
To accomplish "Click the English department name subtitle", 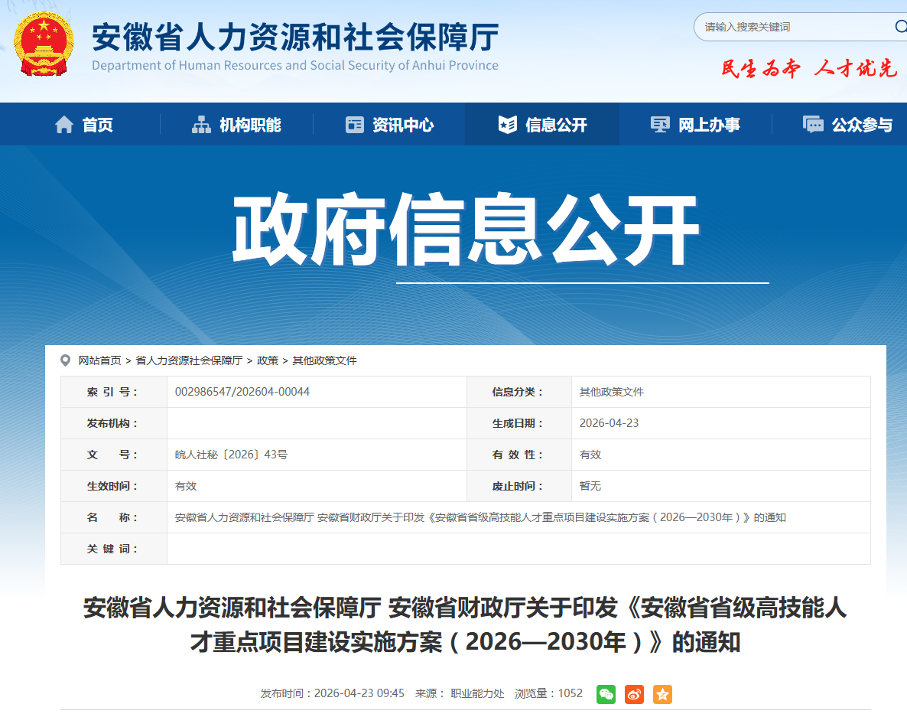I will click(x=295, y=65).
